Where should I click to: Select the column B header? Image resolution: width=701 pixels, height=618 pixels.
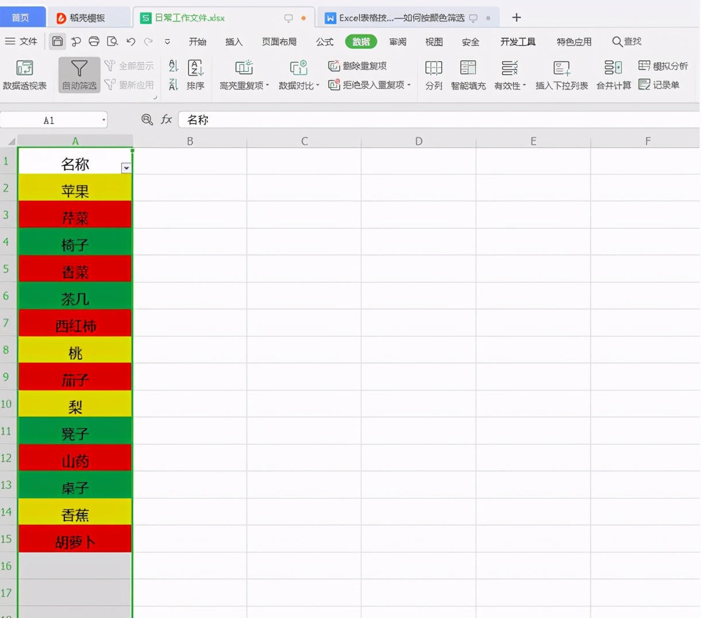(190, 141)
